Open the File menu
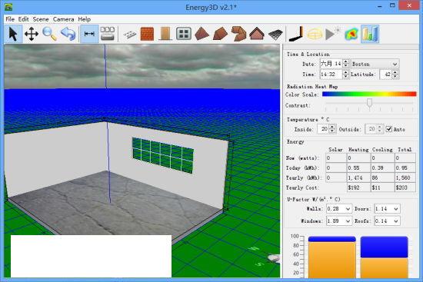The image size is (423, 282). click(10, 19)
